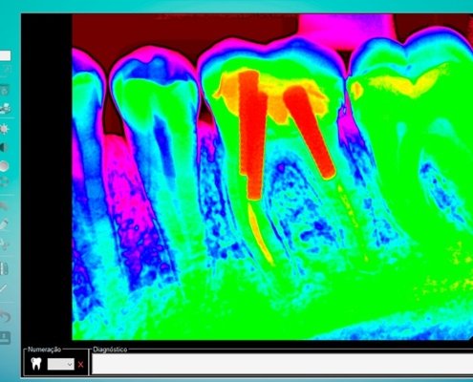Image resolution: width=473 pixels, height=382 pixels.
Task: Focus the Diagnóstico text field
Action: [x=282, y=364]
